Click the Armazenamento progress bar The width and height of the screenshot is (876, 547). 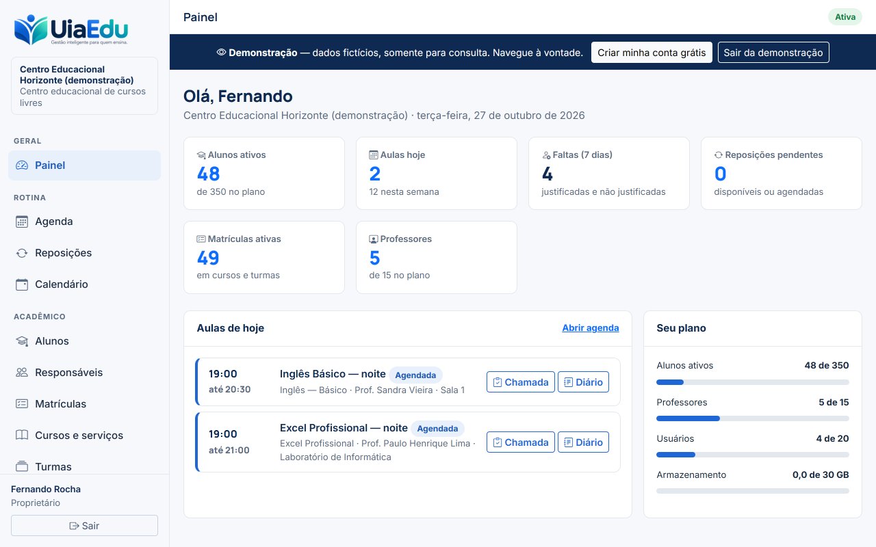753,491
